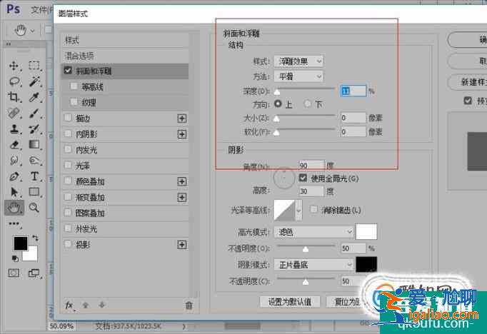Viewport: 487px width, 334px height.
Task: Select the 下 direction radio button
Action: pyautogui.click(x=308, y=104)
